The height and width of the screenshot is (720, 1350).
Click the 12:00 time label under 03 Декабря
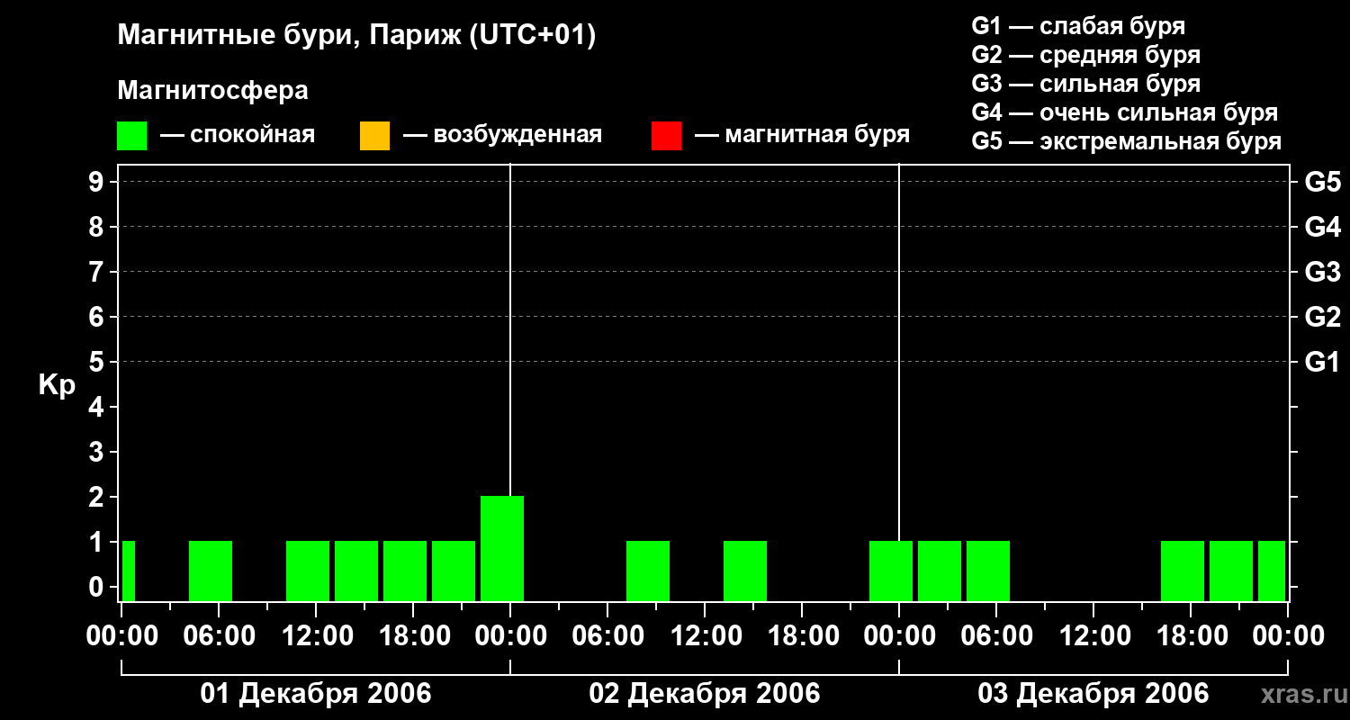(1093, 636)
